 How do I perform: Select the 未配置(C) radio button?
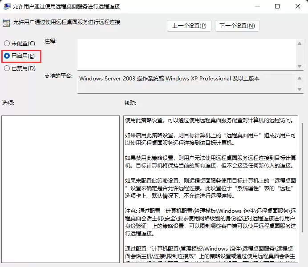(7, 44)
